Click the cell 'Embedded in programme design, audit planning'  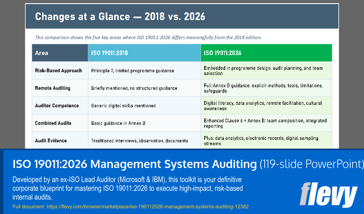(266, 71)
